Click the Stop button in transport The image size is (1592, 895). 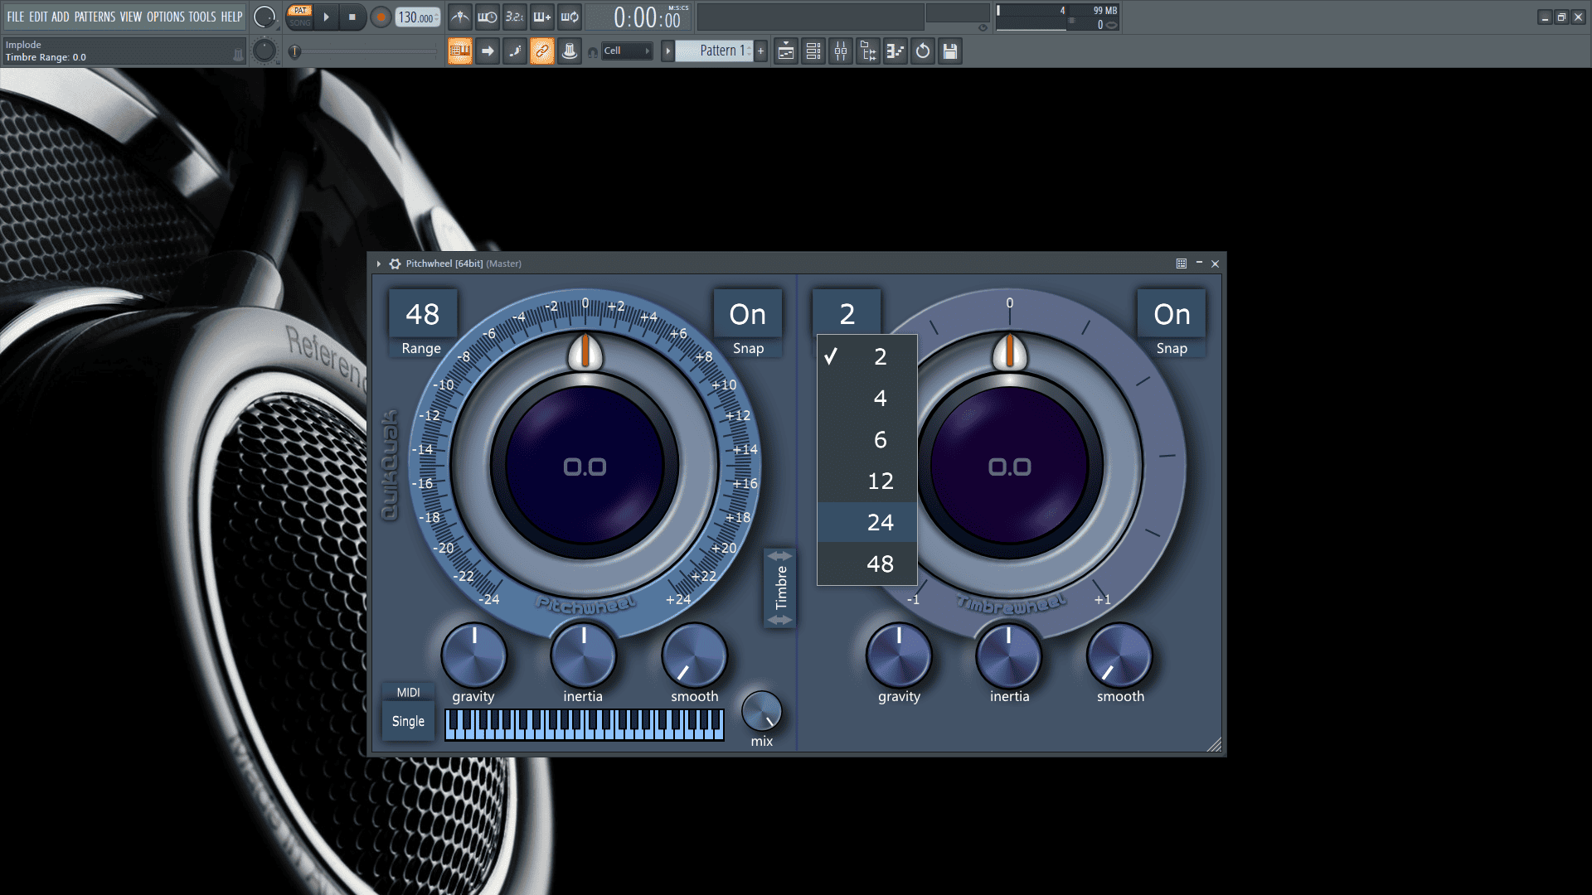352,17
